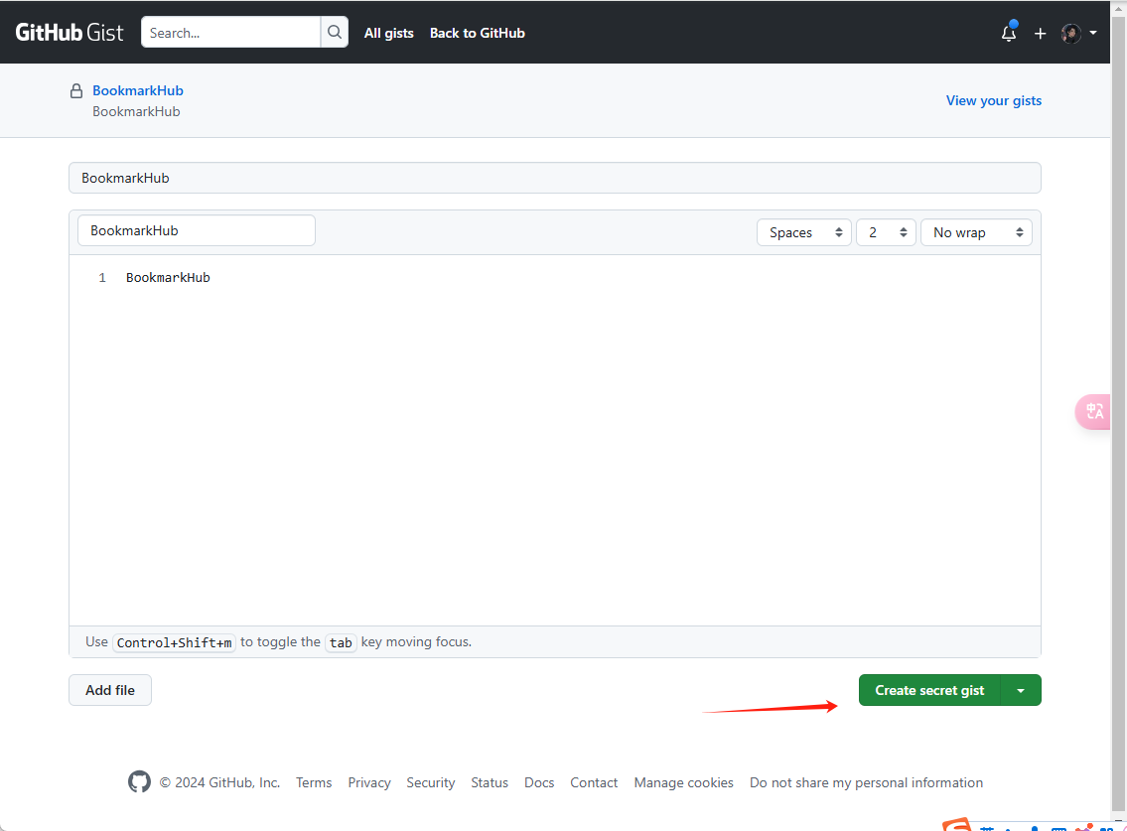Open the No wrap mode dropdown
This screenshot has height=831, width=1127.
click(x=976, y=232)
